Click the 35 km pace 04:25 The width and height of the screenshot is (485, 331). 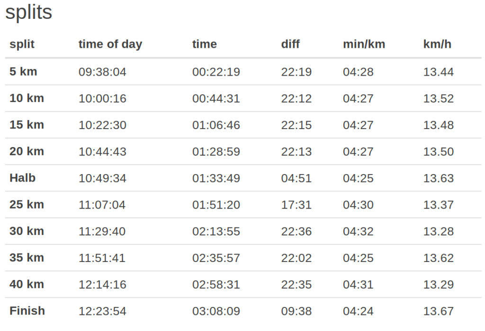[358, 258]
